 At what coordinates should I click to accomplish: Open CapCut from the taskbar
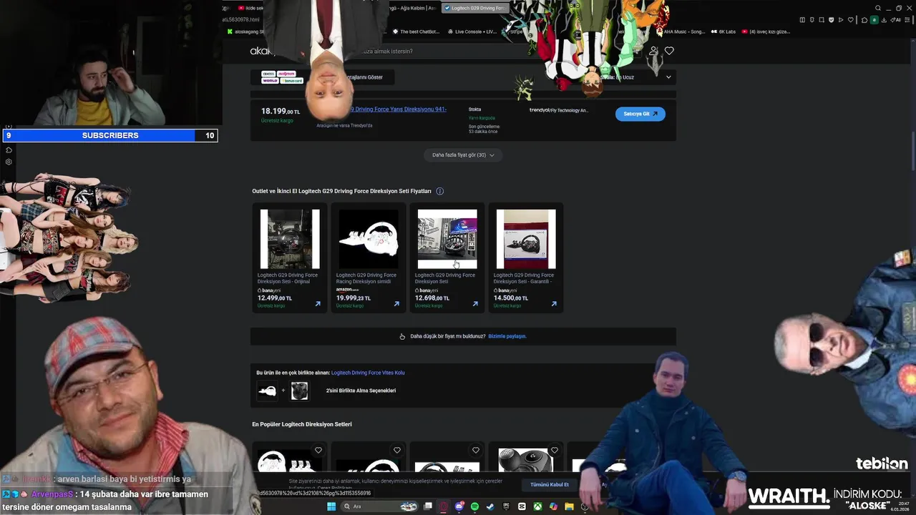522,506
